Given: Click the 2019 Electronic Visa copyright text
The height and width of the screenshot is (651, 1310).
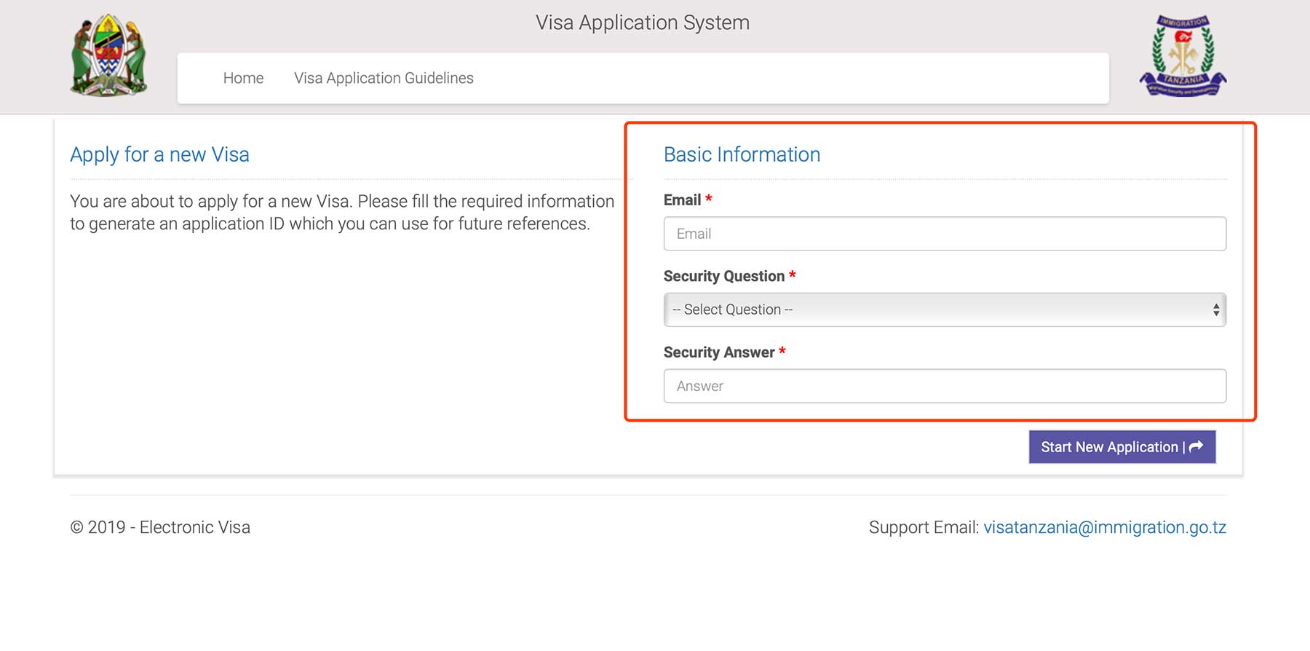Looking at the screenshot, I should point(160,527).
